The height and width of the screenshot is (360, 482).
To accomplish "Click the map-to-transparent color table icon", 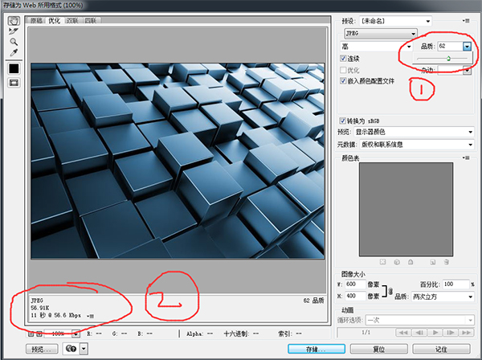I will click(382, 262).
